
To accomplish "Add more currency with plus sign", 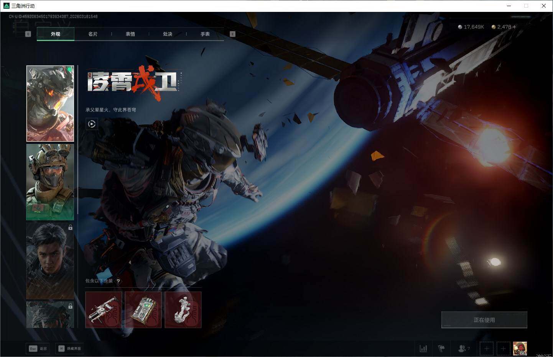I will [x=514, y=27].
